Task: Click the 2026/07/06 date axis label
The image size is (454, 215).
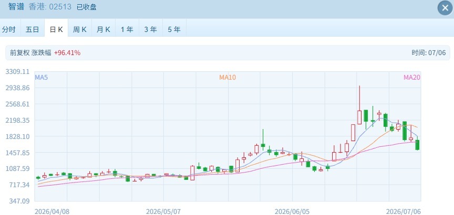Action: pyautogui.click(x=404, y=211)
